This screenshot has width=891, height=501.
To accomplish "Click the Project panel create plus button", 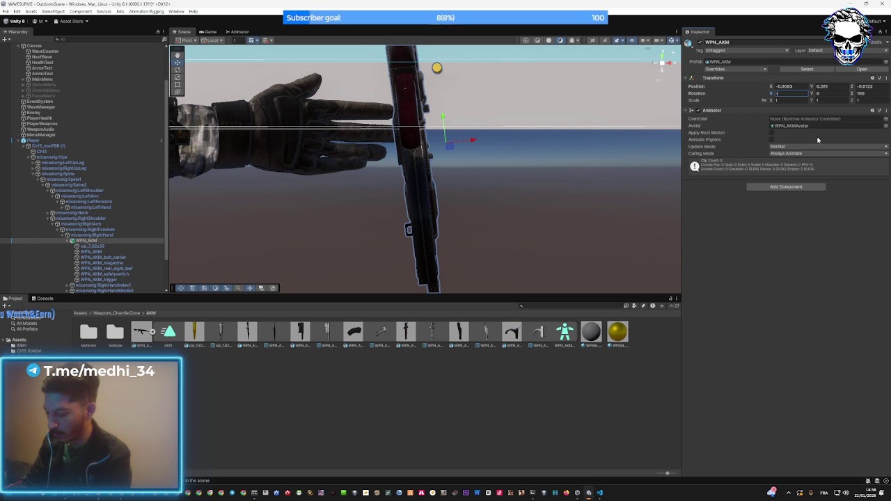I will pyautogui.click(x=5, y=305).
